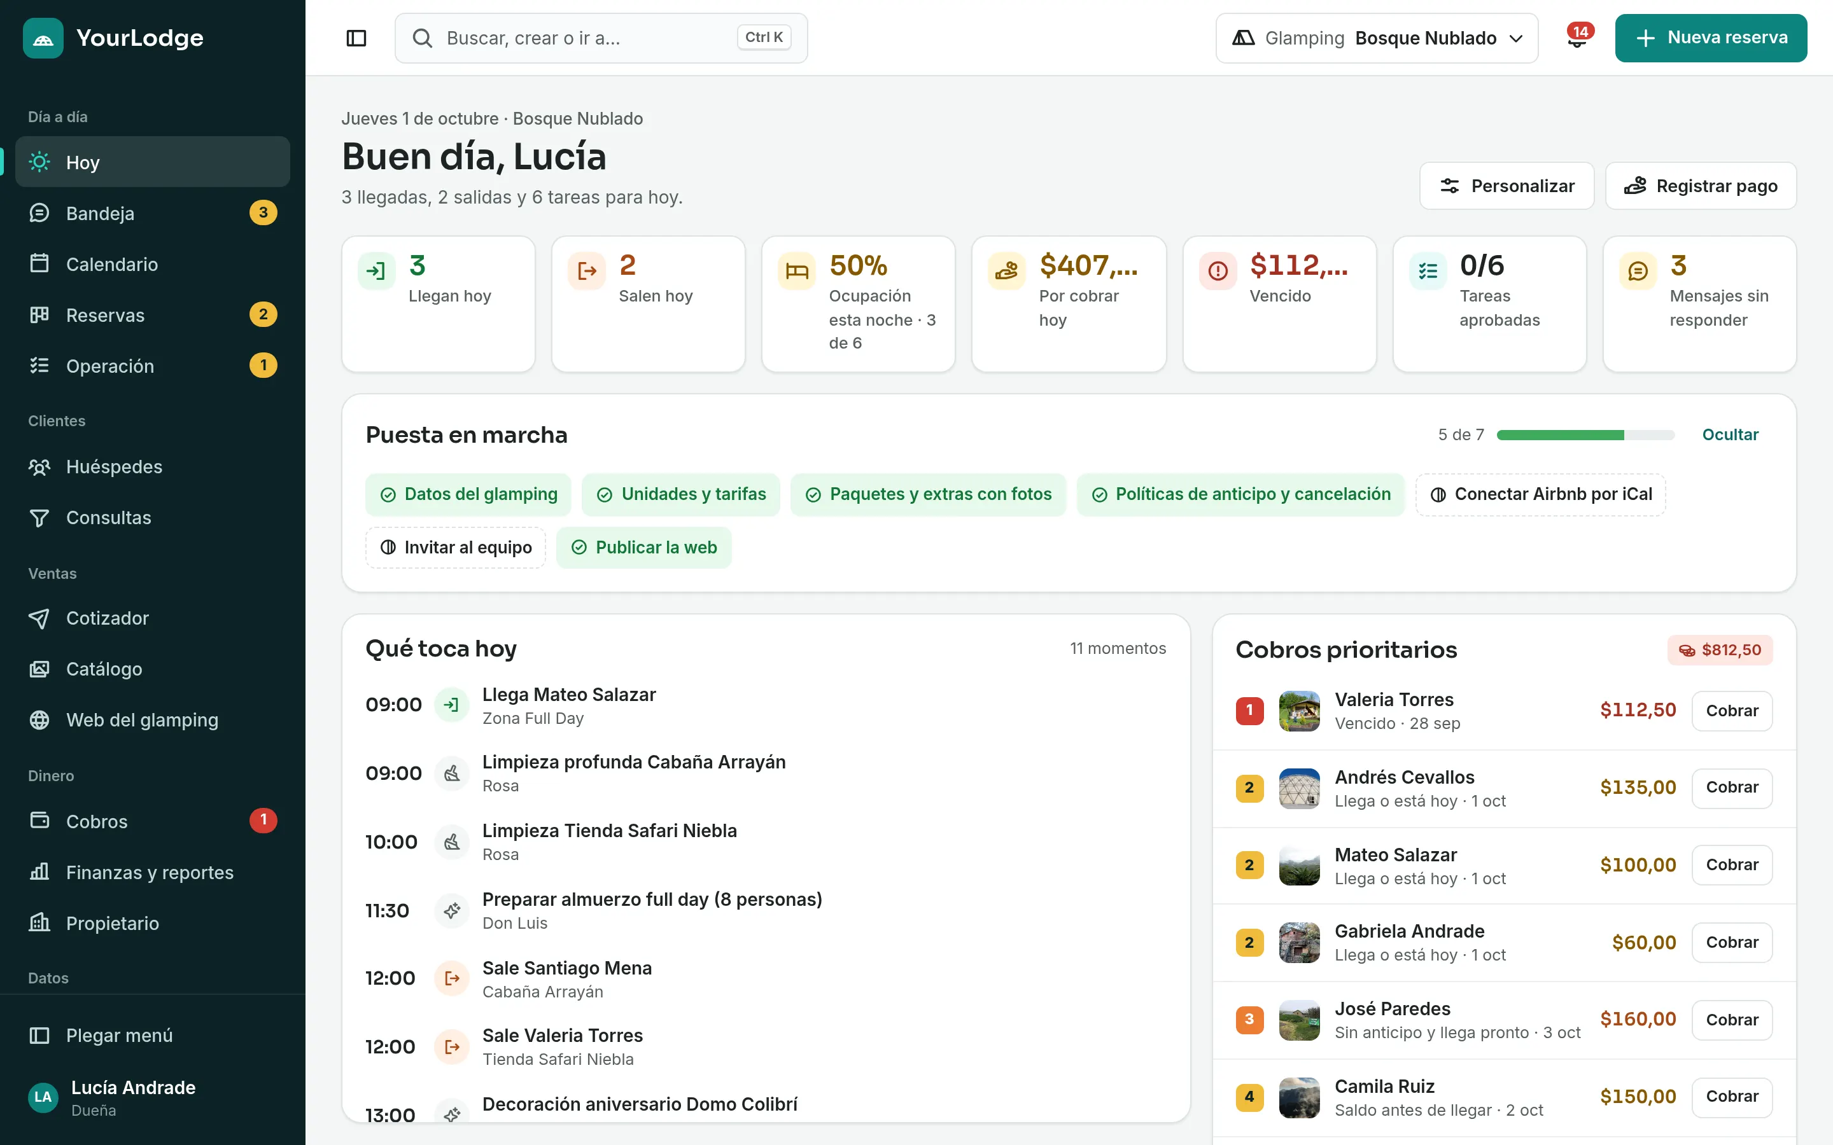Click cleaning icon for Limpieza profunda Cabaña Arrayán
Screen dimensions: 1833x1145
[452, 773]
